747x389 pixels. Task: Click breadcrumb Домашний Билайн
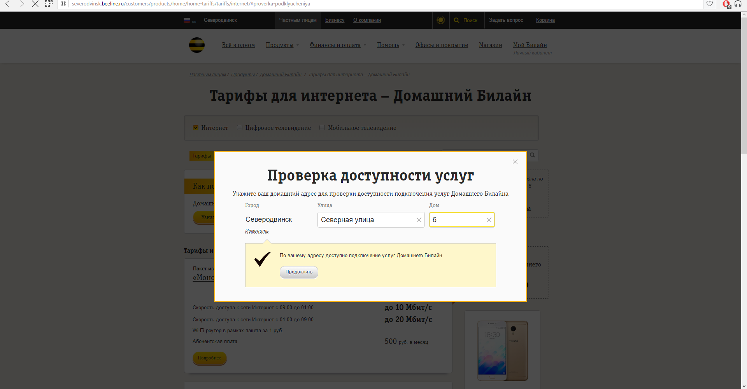281,75
